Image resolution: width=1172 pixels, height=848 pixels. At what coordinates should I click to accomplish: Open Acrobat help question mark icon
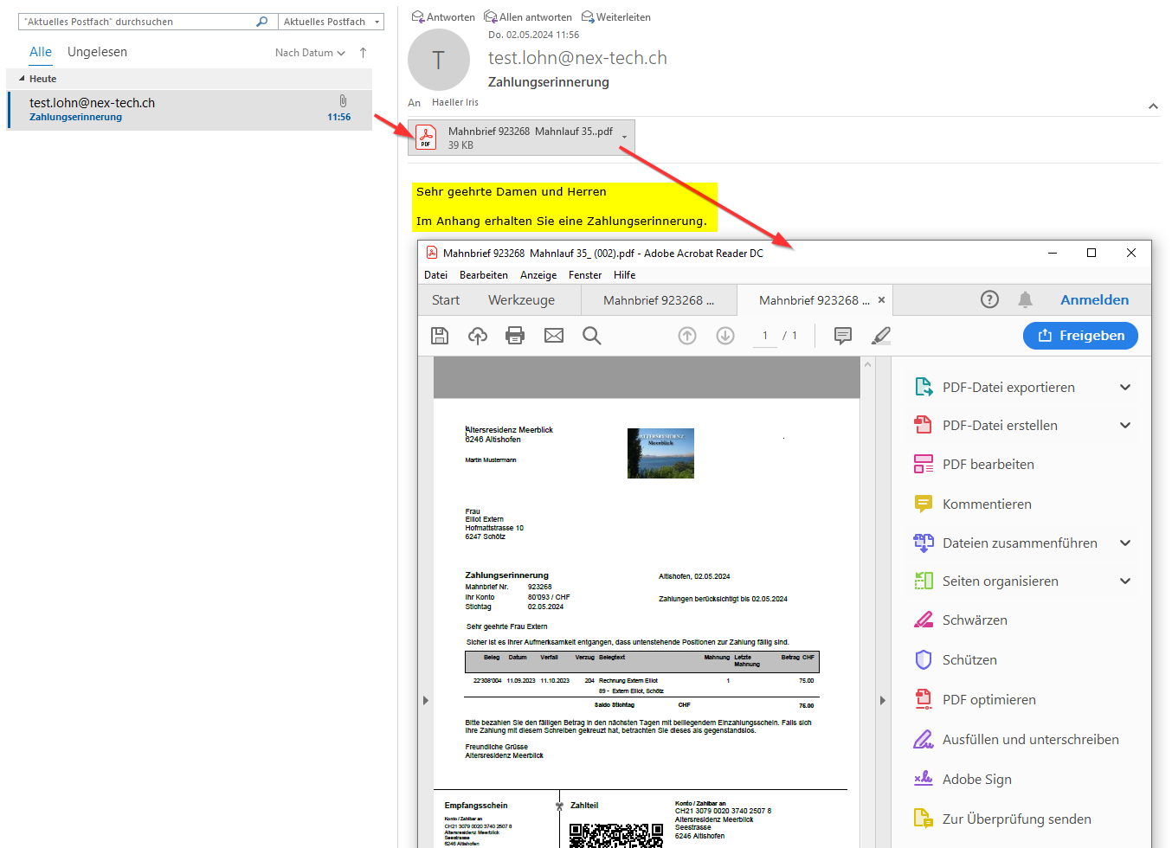989,299
